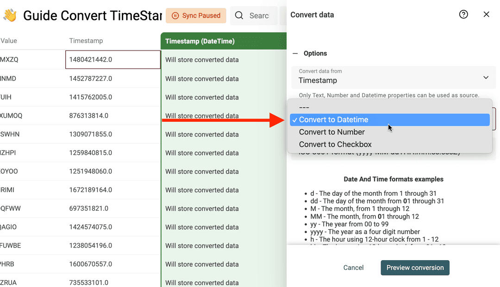
Task: Open the Convert data from dropdown
Action: point(393,77)
